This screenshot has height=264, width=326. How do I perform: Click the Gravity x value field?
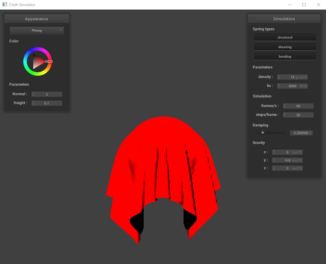pyautogui.click(x=287, y=152)
